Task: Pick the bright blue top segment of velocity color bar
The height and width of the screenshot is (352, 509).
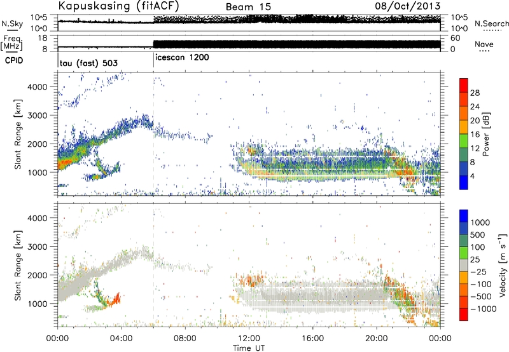Action: (464, 216)
